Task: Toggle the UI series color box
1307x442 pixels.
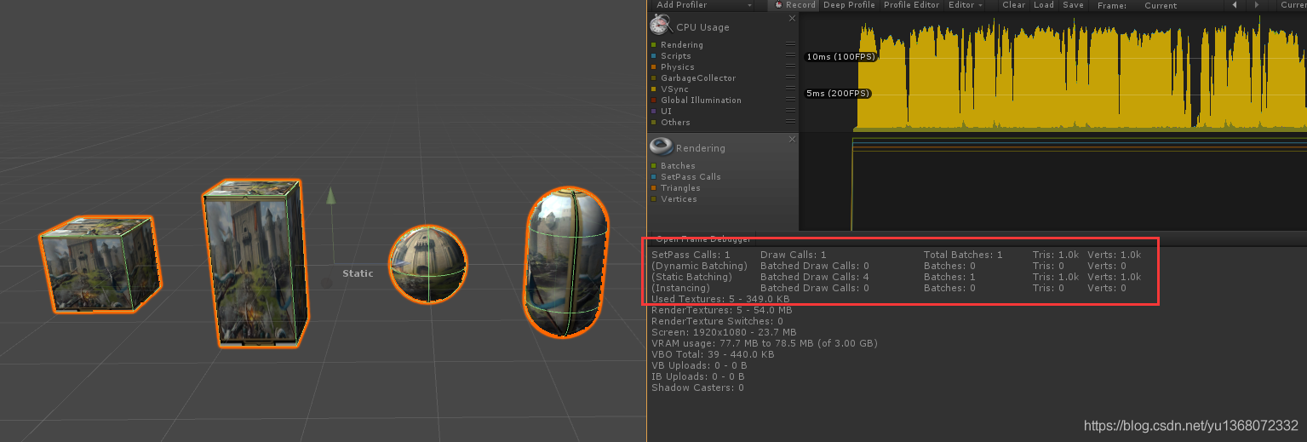Action: pos(654,112)
